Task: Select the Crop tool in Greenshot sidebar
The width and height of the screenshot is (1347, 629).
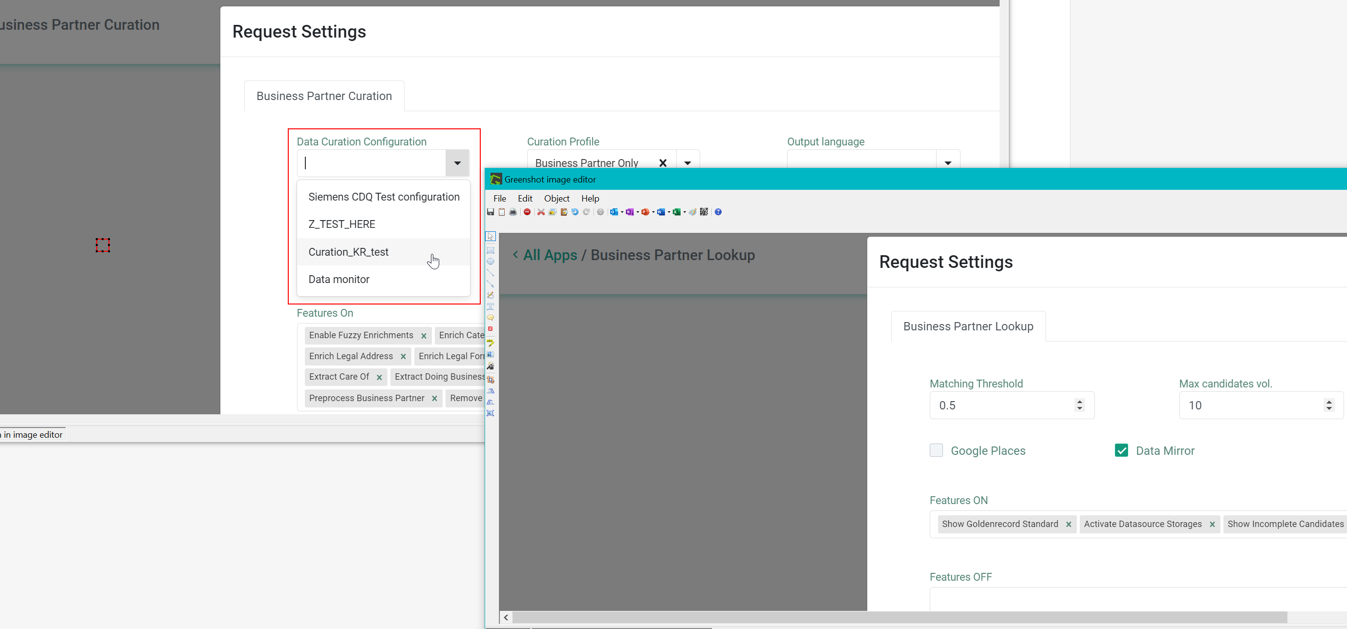Action: coord(491,379)
